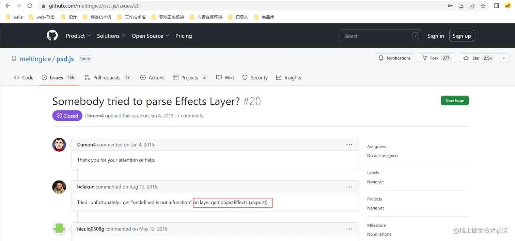Open the 零散回收机制 bookmark folder
Viewport: 515px width, 241px height.
point(168,17)
